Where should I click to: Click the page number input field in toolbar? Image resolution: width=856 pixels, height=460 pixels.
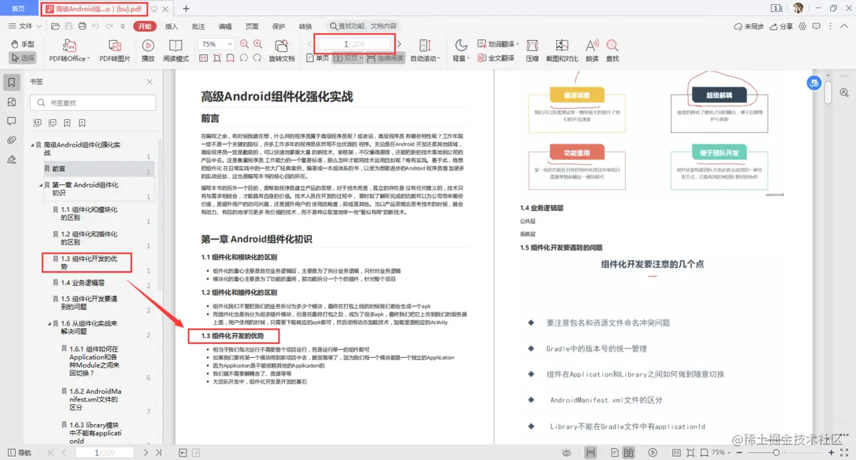355,44
